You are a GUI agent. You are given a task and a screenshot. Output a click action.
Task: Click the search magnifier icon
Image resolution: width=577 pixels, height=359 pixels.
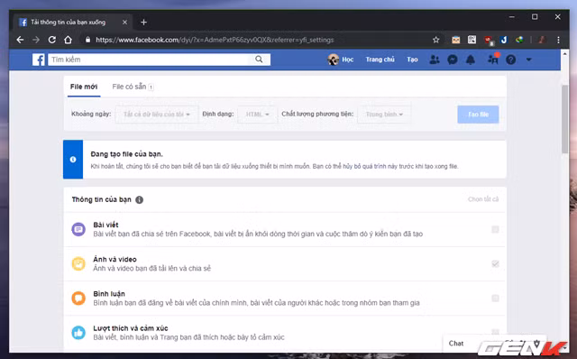point(259,60)
